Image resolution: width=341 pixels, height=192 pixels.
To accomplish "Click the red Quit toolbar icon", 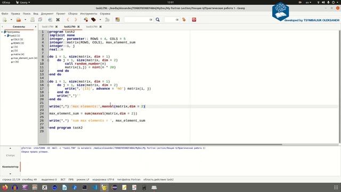I will click(x=194, y=20).
